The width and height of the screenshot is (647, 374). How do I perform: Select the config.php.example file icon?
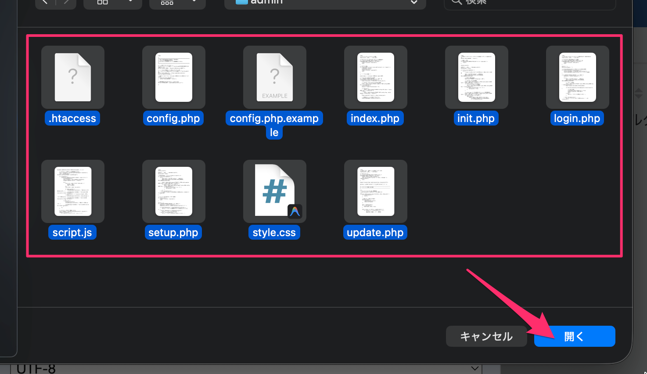(x=275, y=77)
